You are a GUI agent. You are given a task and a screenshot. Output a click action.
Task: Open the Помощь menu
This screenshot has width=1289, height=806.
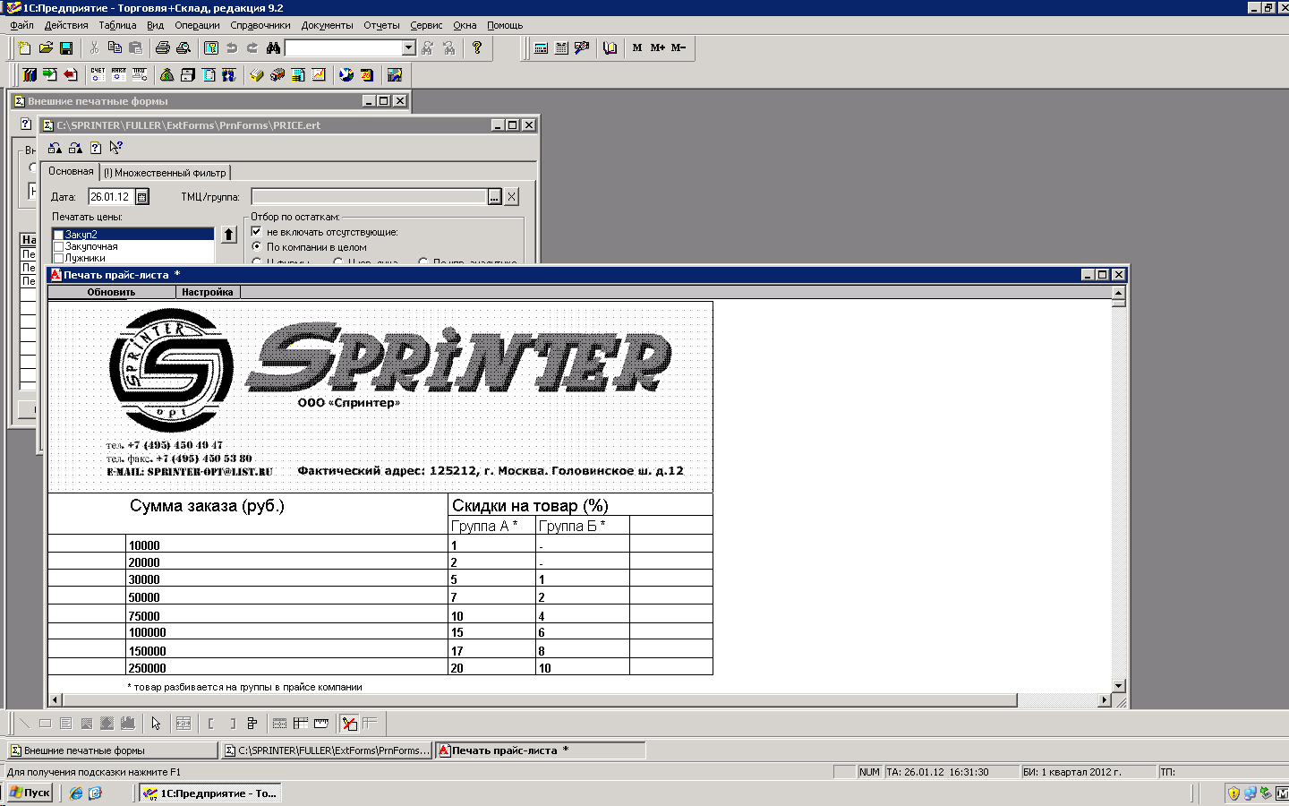click(505, 25)
